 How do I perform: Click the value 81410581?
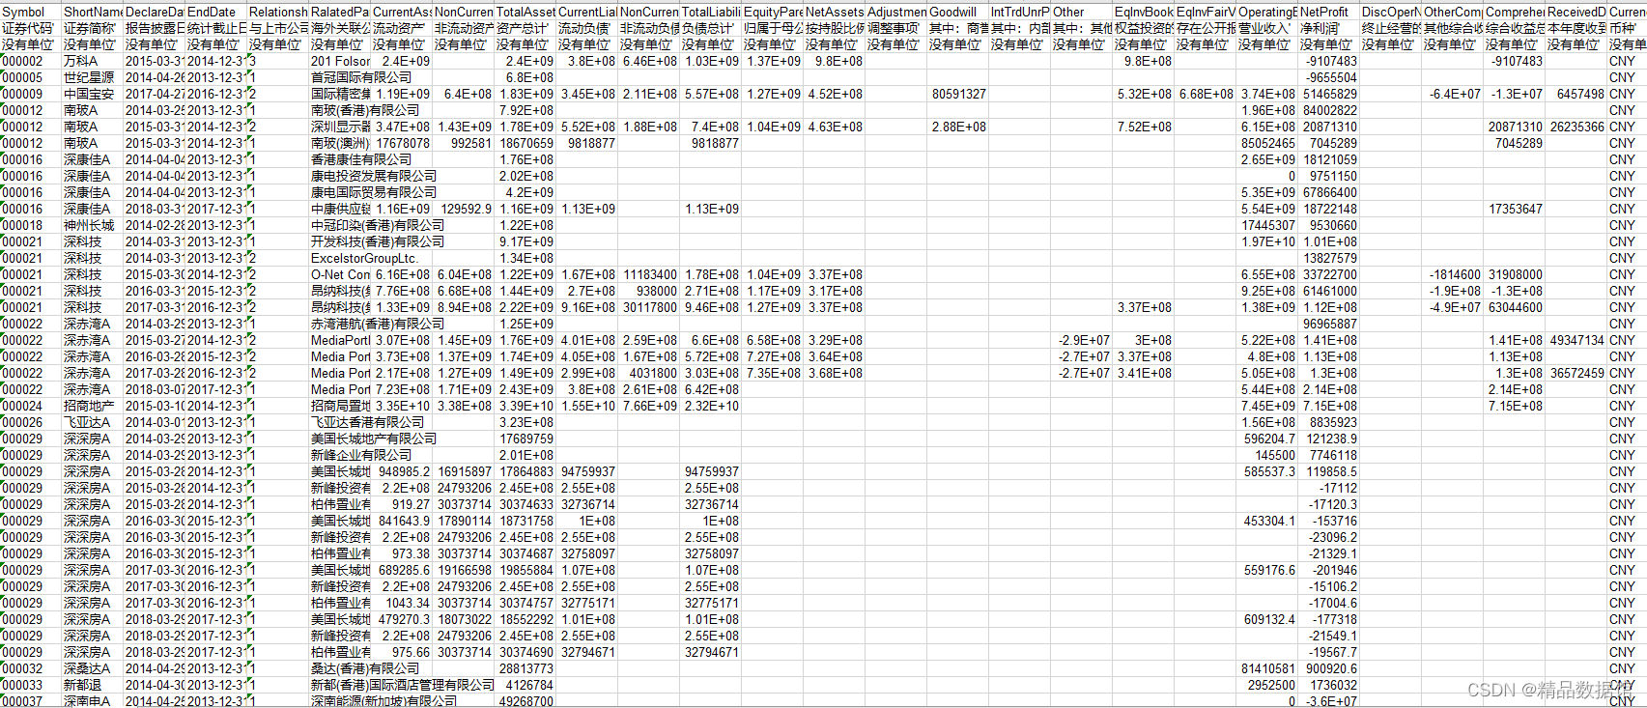click(x=1267, y=668)
